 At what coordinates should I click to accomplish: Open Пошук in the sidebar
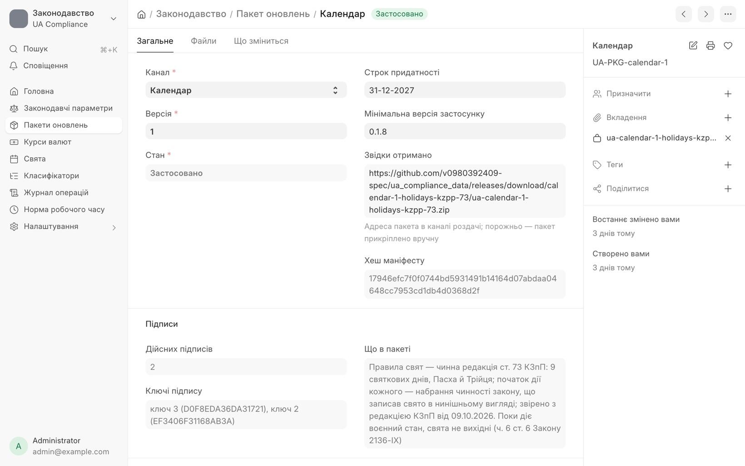(64, 49)
